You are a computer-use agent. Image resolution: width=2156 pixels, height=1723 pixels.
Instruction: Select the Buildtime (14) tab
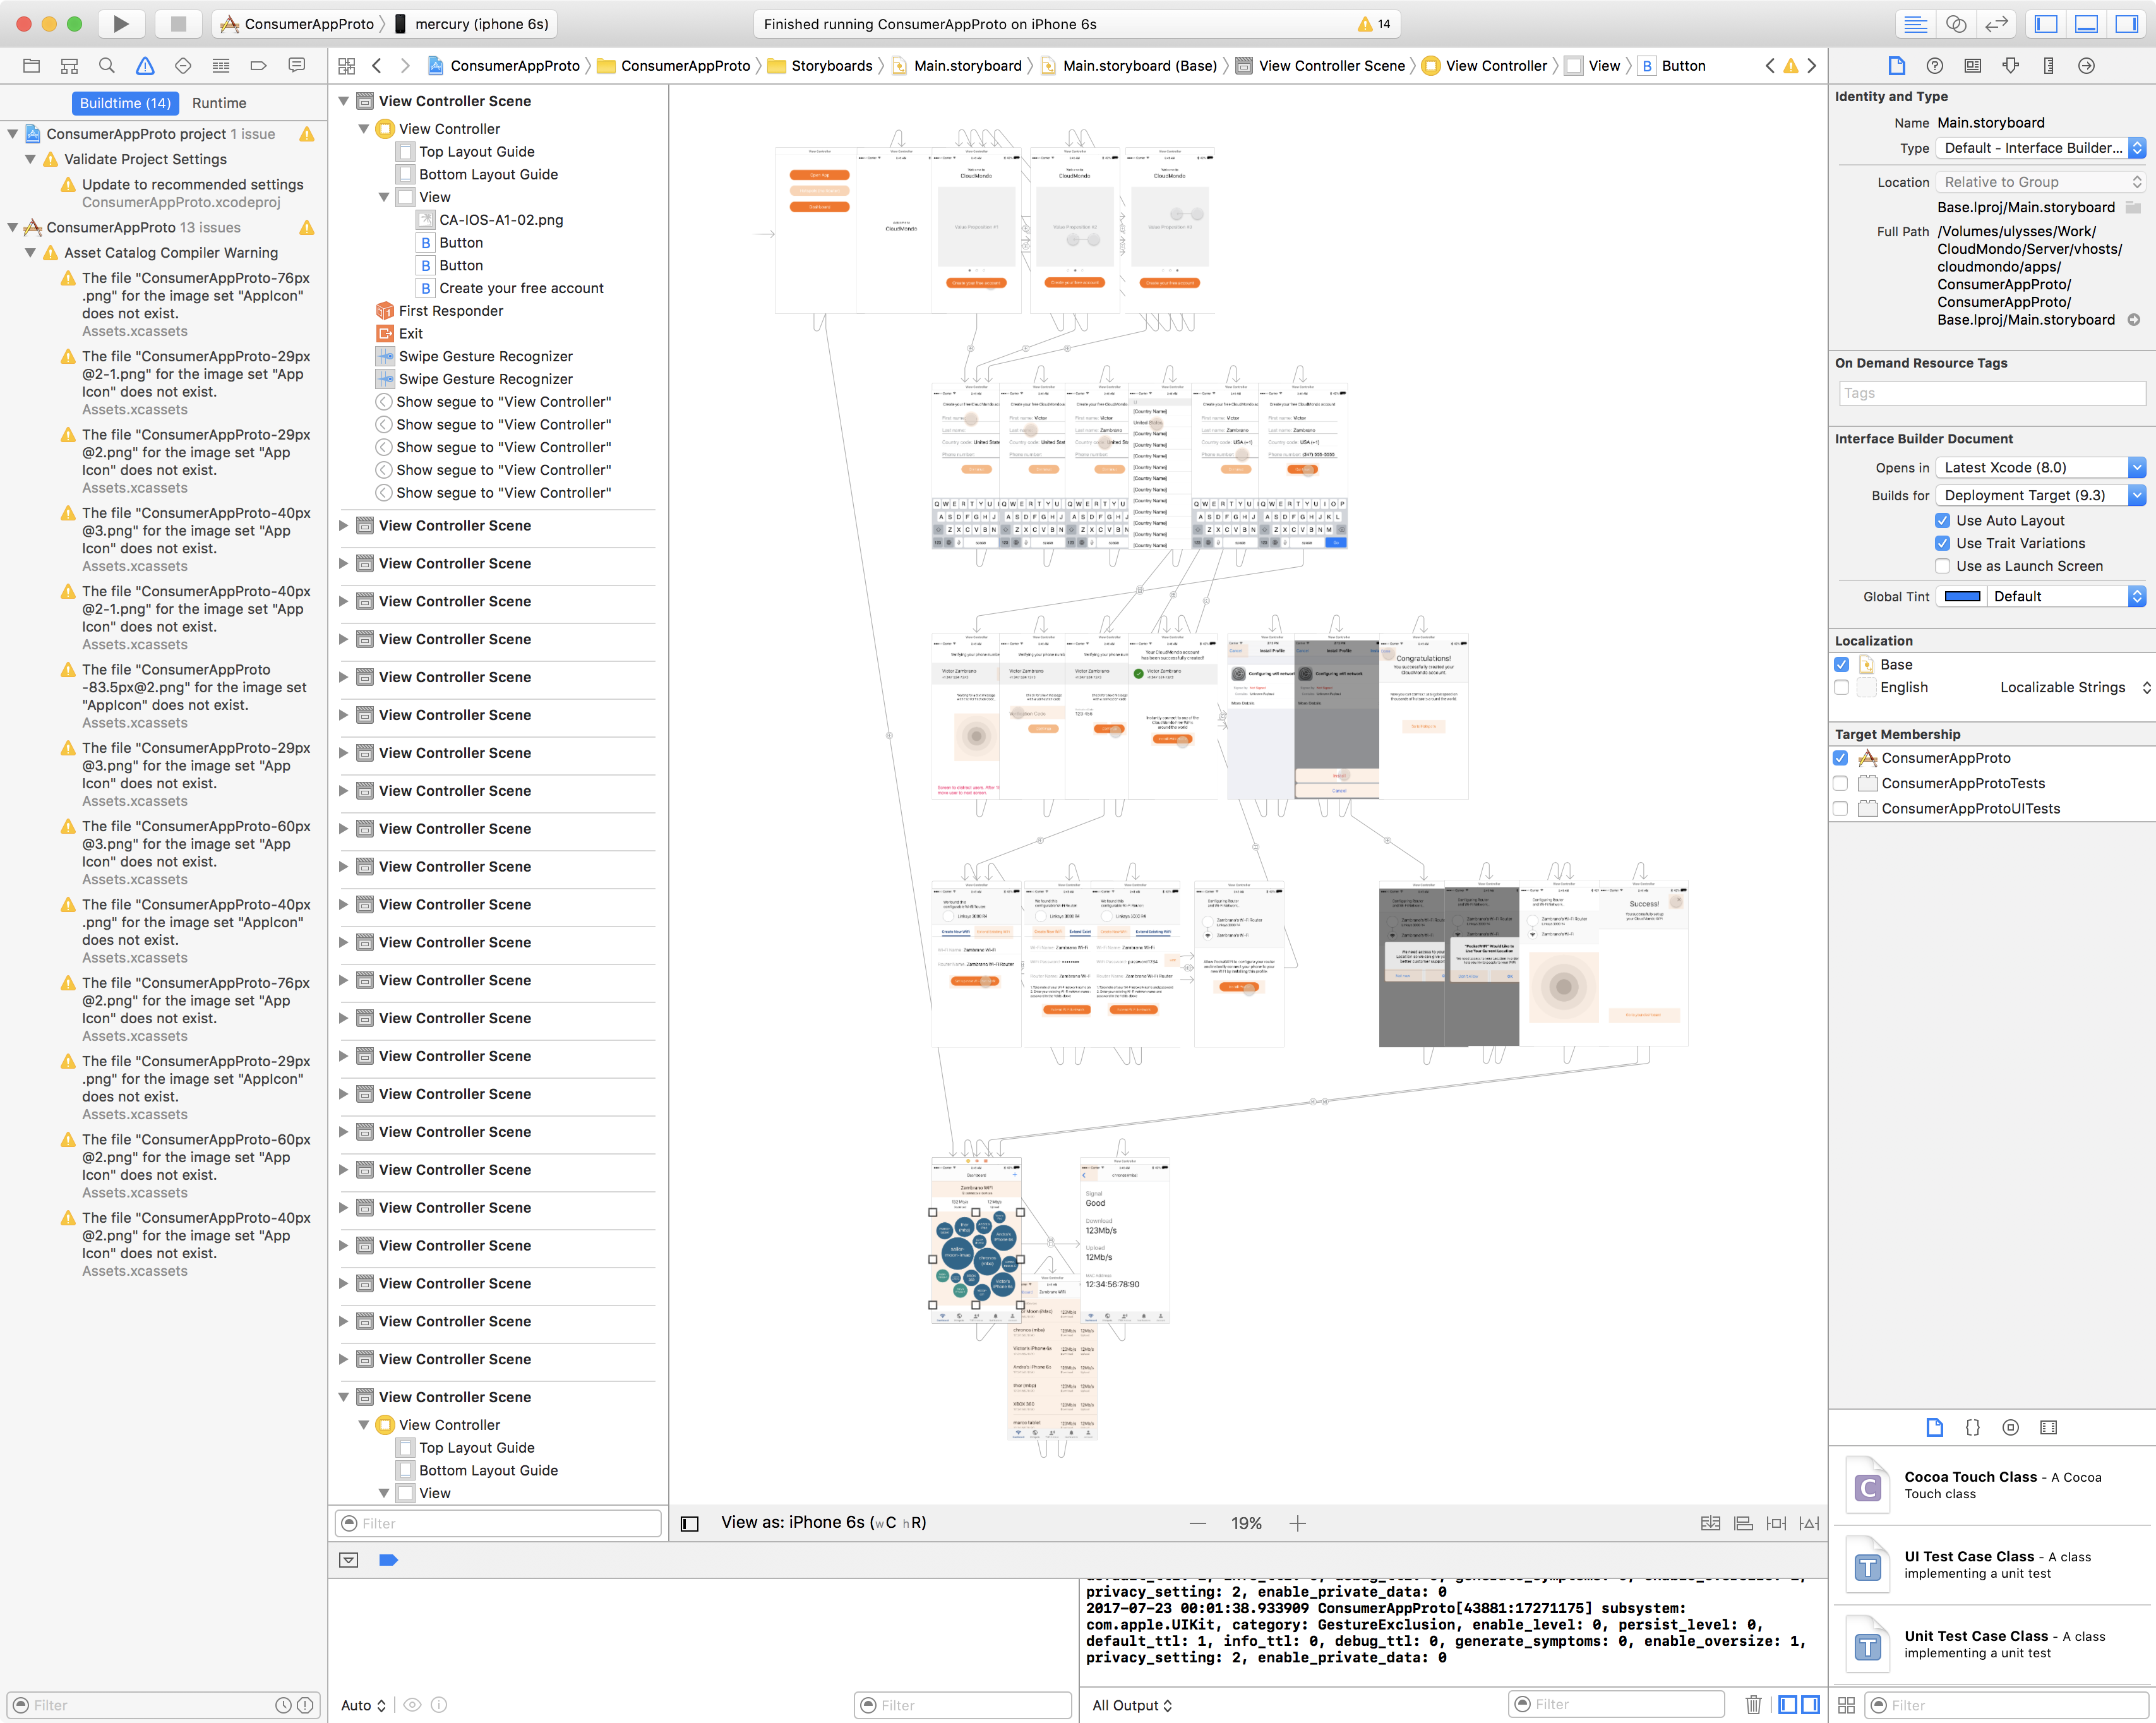click(x=125, y=103)
